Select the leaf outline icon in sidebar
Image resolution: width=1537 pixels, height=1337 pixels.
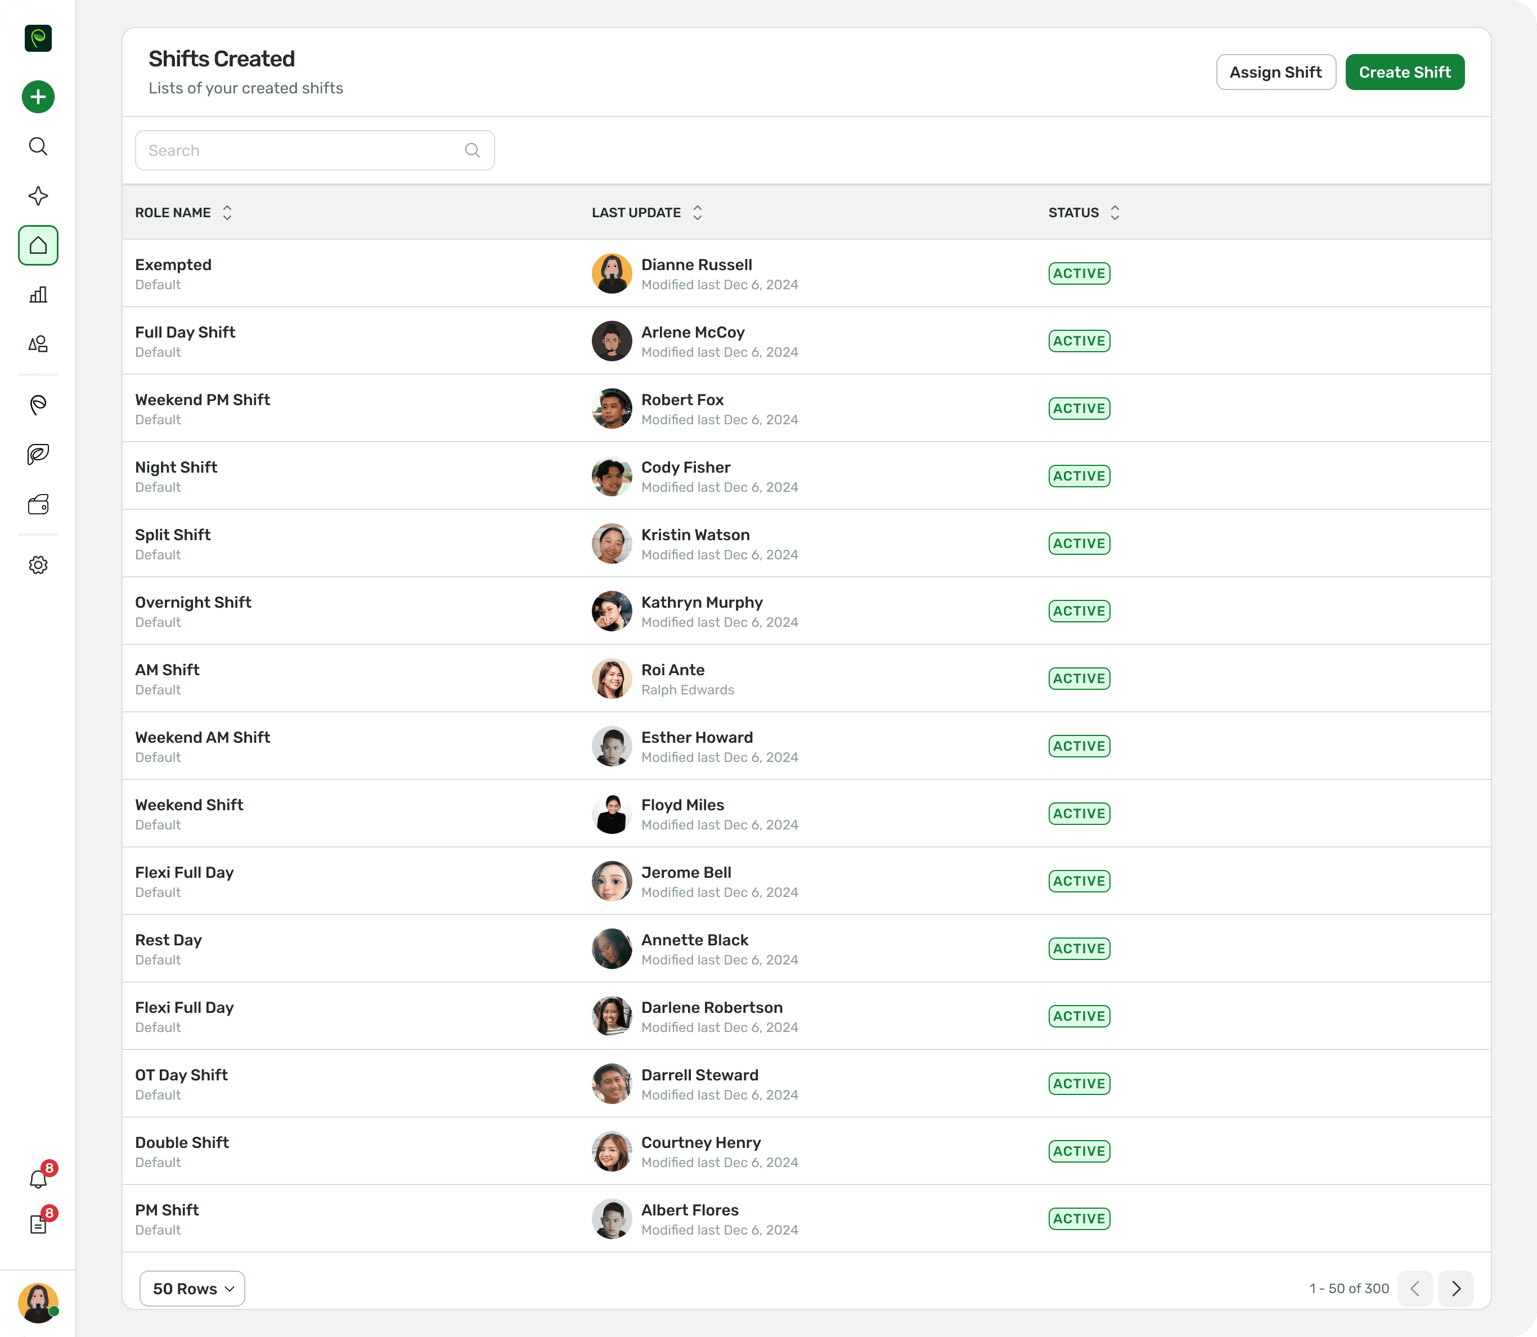[x=38, y=405]
